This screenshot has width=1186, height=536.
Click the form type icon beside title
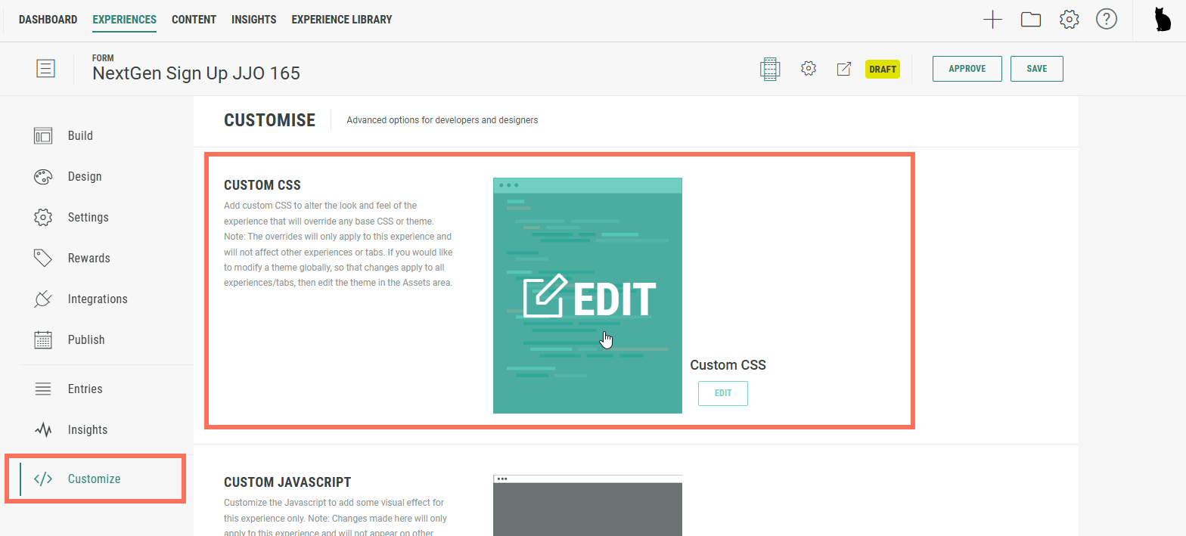click(45, 69)
